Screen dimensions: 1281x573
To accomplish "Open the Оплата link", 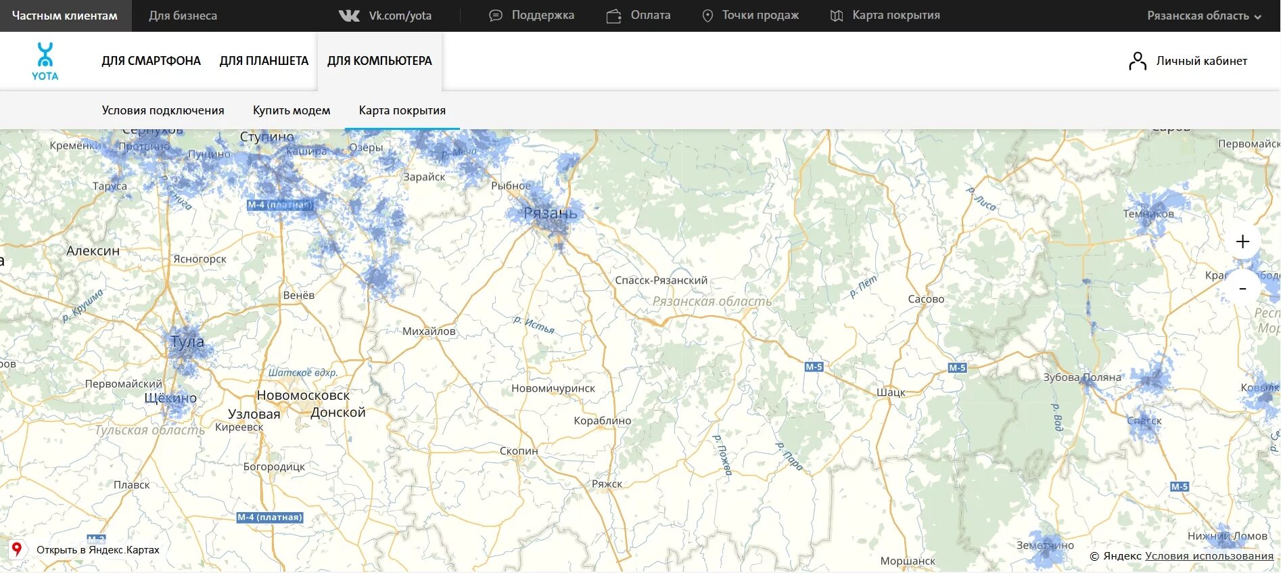I will 651,15.
